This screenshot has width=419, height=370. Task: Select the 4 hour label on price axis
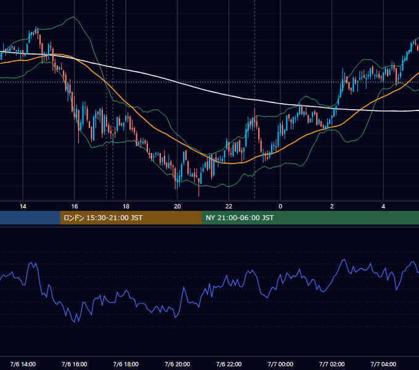click(383, 207)
